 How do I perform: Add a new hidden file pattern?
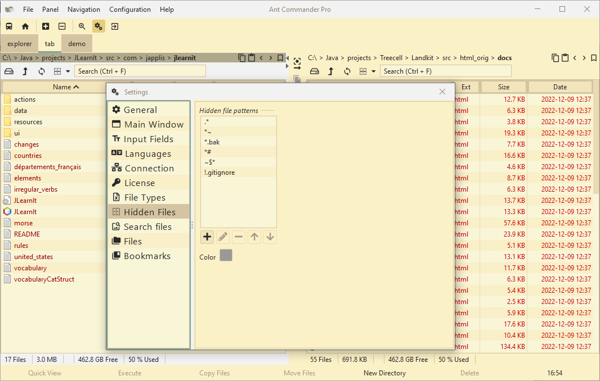[x=207, y=237]
